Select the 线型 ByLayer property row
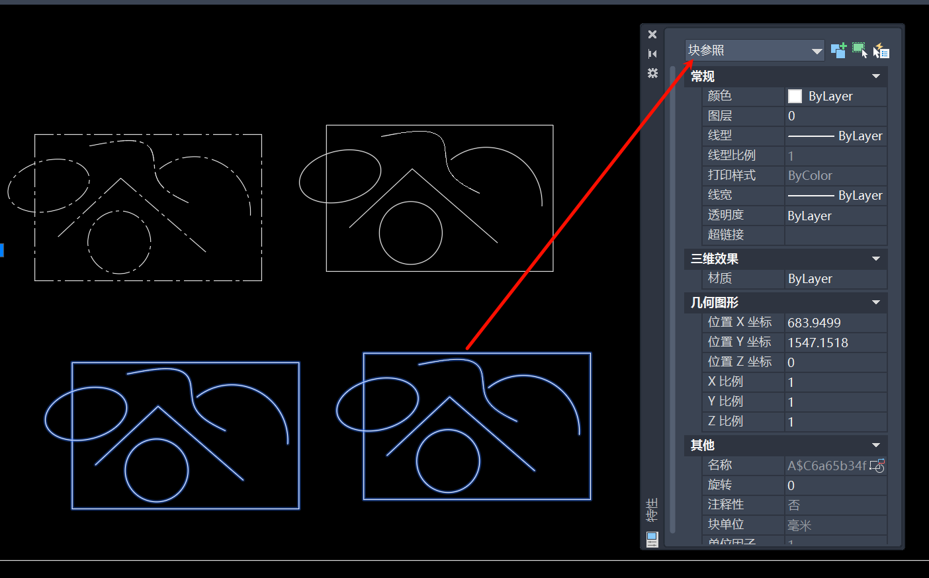The image size is (929, 578). [794, 136]
